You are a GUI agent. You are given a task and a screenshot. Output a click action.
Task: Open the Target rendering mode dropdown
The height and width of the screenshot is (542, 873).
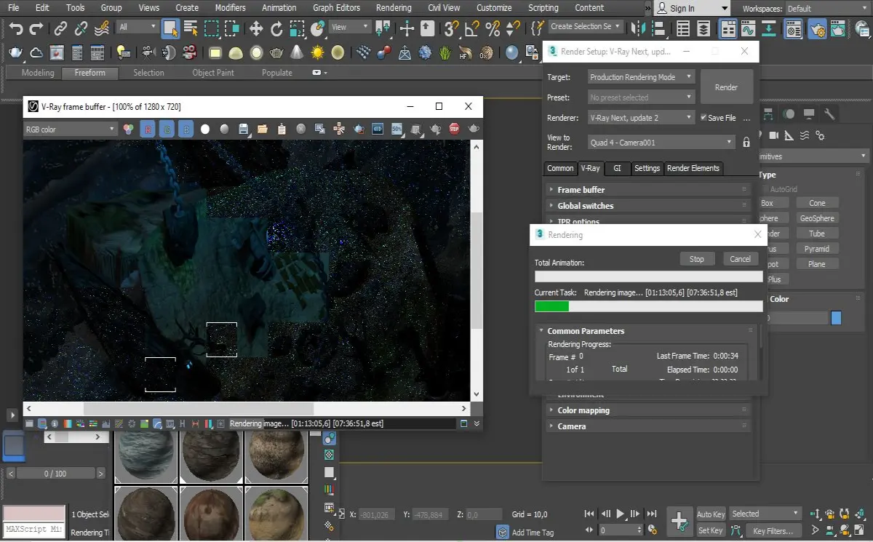[x=641, y=77]
